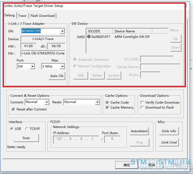Image resolution: width=193 pixels, height=174 pixels.
Task: Click the Add device button
Action: tap(81, 75)
